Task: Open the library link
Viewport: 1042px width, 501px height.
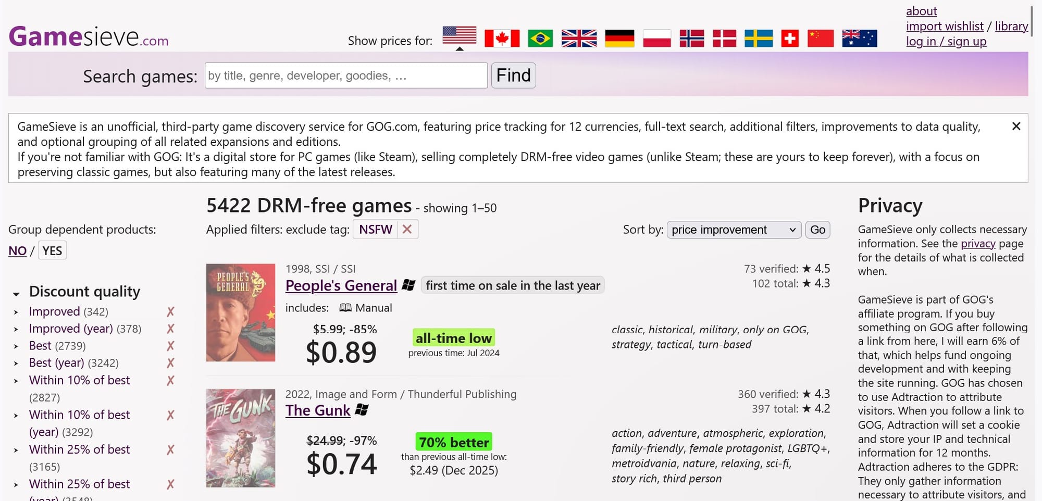Action: click(1011, 26)
